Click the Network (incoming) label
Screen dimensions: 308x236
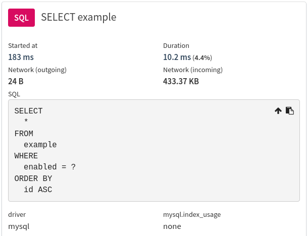pyautogui.click(x=193, y=70)
